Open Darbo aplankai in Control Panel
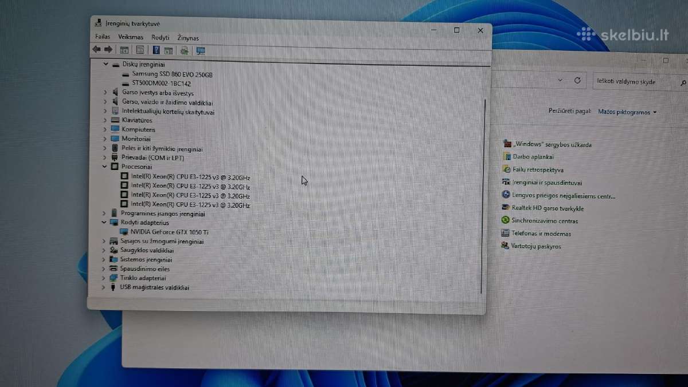The width and height of the screenshot is (688, 387). click(533, 157)
